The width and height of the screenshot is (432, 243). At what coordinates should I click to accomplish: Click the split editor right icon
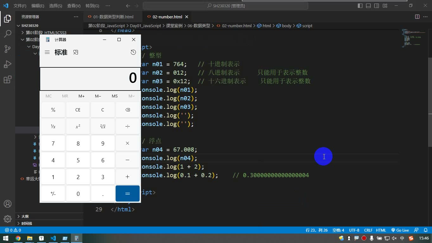tap(417, 17)
